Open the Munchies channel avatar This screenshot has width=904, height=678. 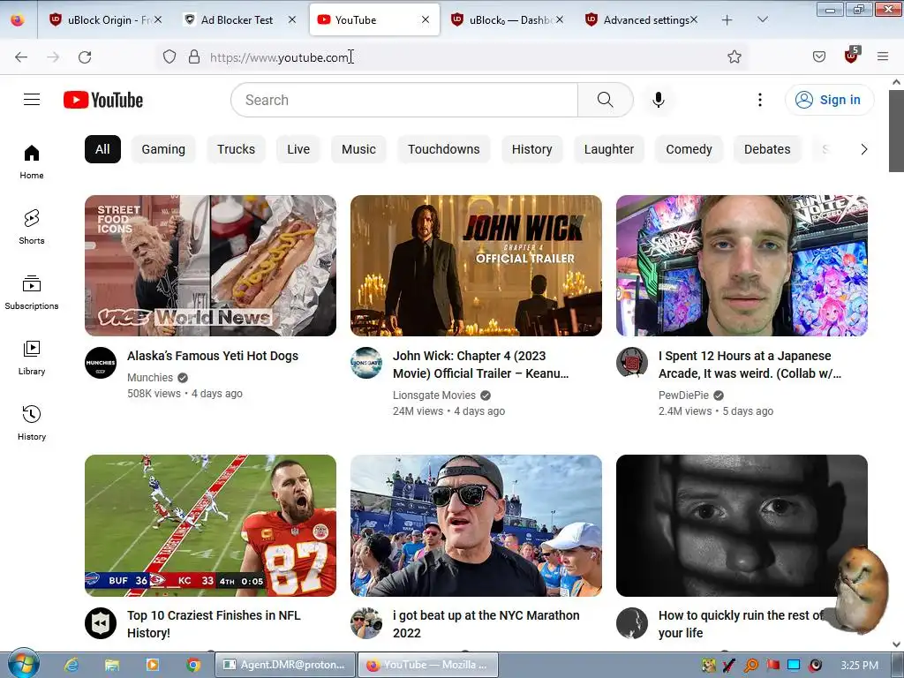click(x=101, y=363)
